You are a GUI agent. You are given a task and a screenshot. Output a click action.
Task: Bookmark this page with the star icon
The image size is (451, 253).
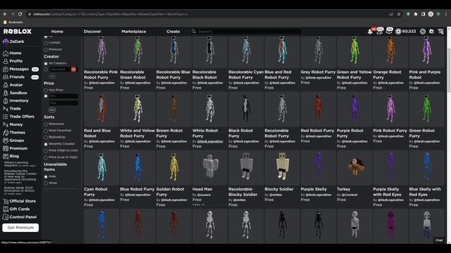[x=399, y=14]
